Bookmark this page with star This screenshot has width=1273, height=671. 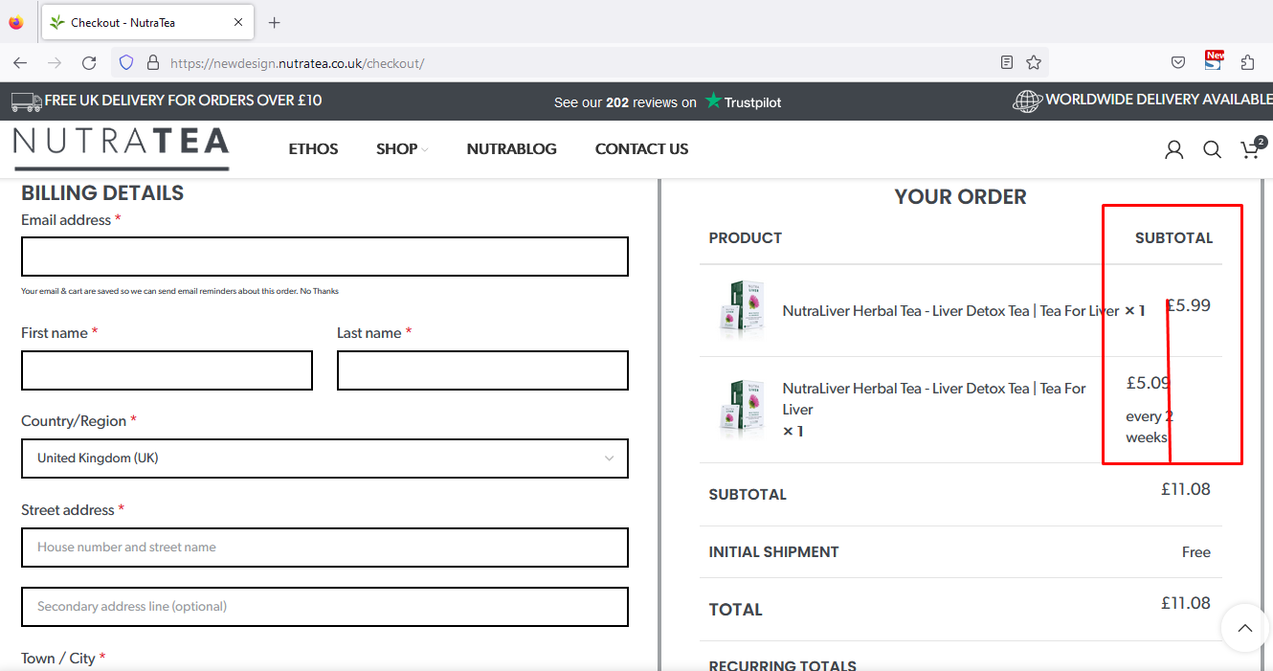point(1034,63)
